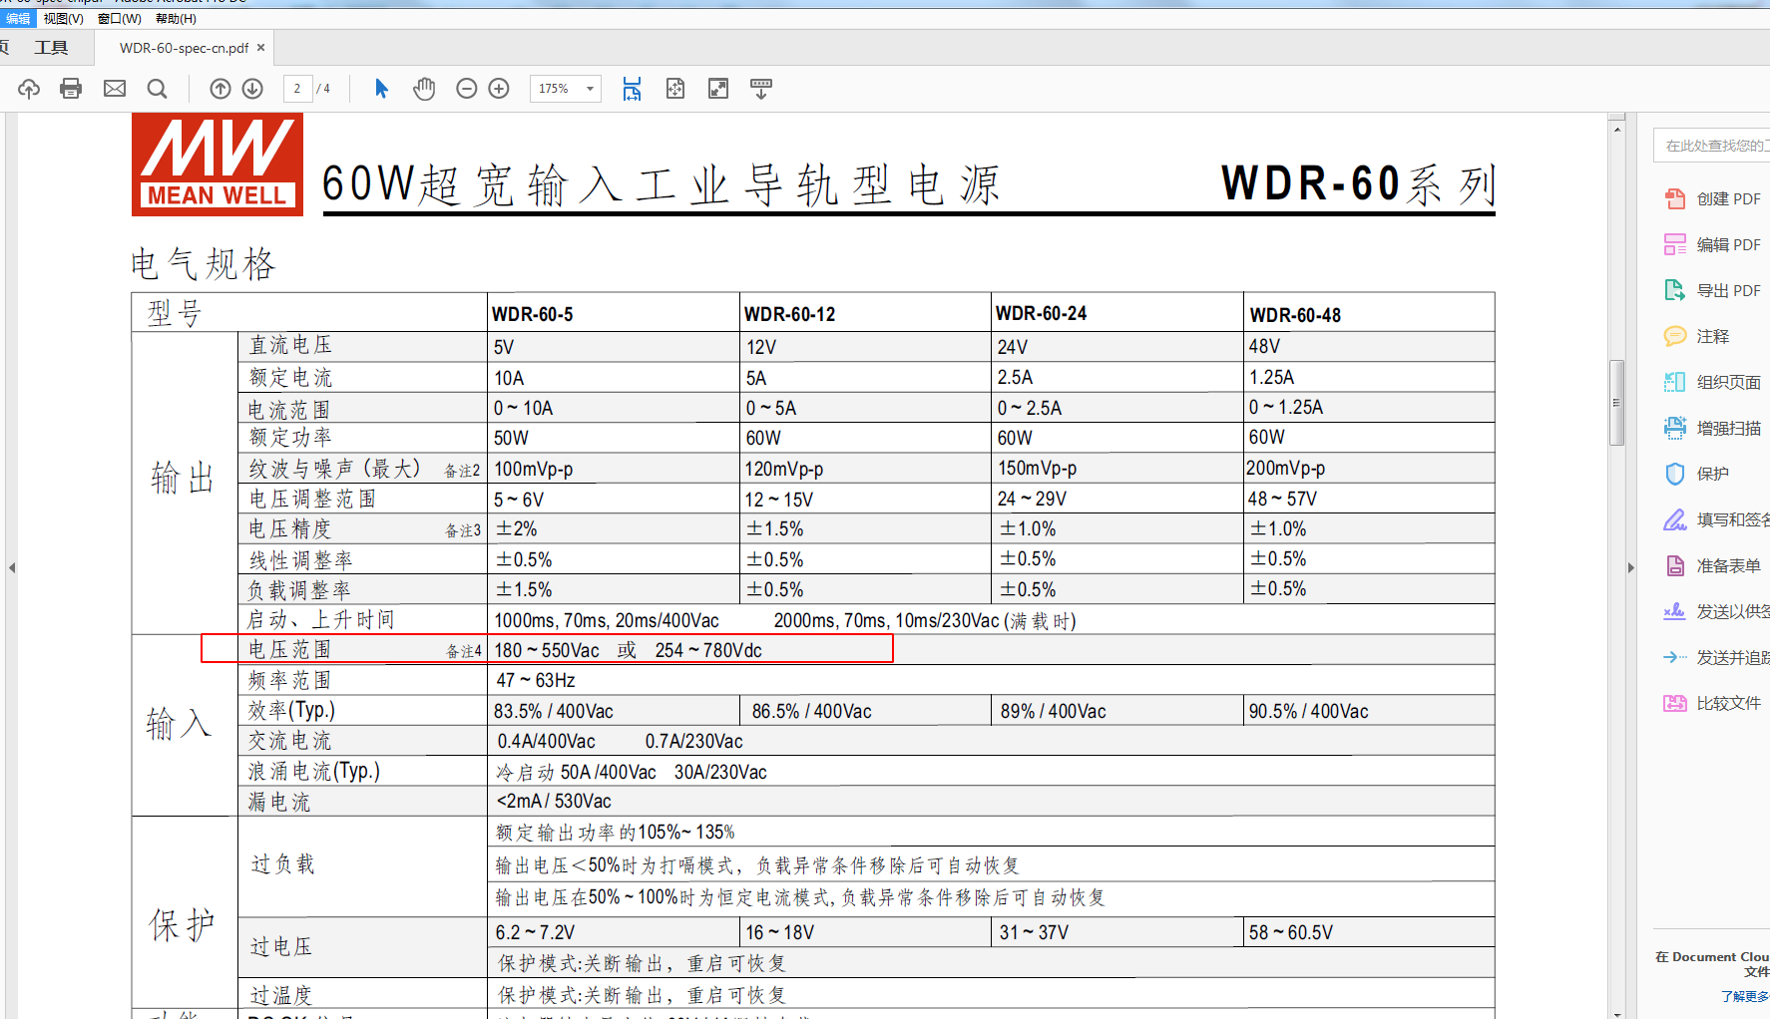Choose the selection arrow tool
The width and height of the screenshot is (1770, 1019).
point(381,89)
